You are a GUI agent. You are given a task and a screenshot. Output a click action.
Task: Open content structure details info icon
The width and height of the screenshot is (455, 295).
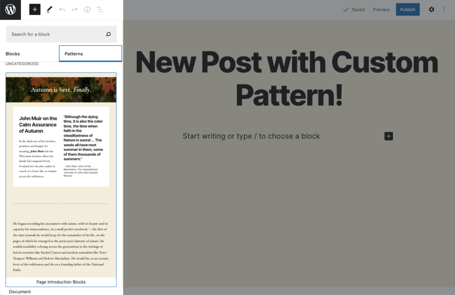(87, 9)
